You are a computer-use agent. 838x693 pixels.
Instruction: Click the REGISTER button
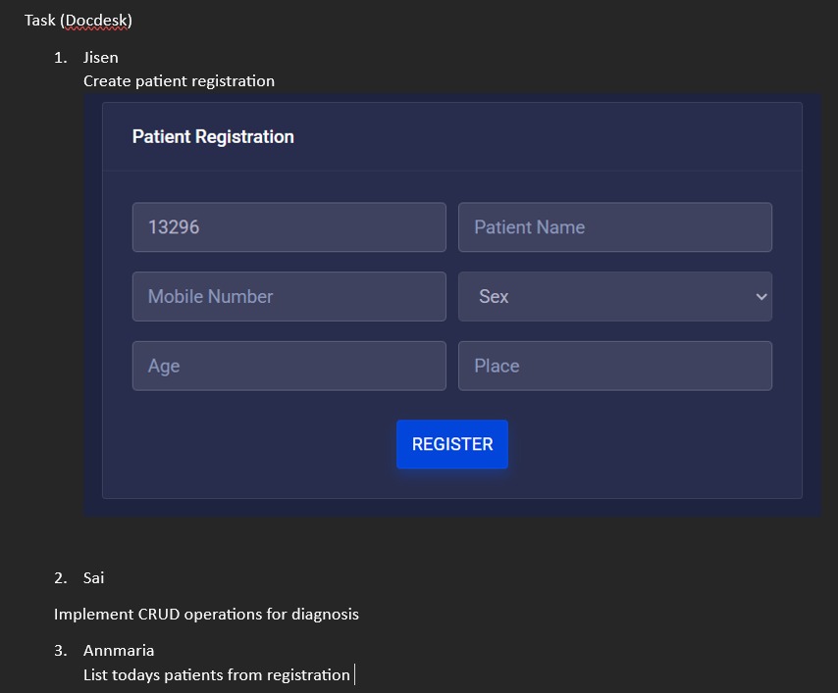click(x=451, y=444)
